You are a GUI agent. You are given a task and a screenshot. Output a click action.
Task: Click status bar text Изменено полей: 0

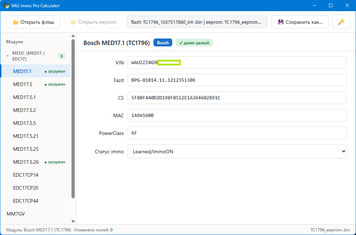coord(94,230)
